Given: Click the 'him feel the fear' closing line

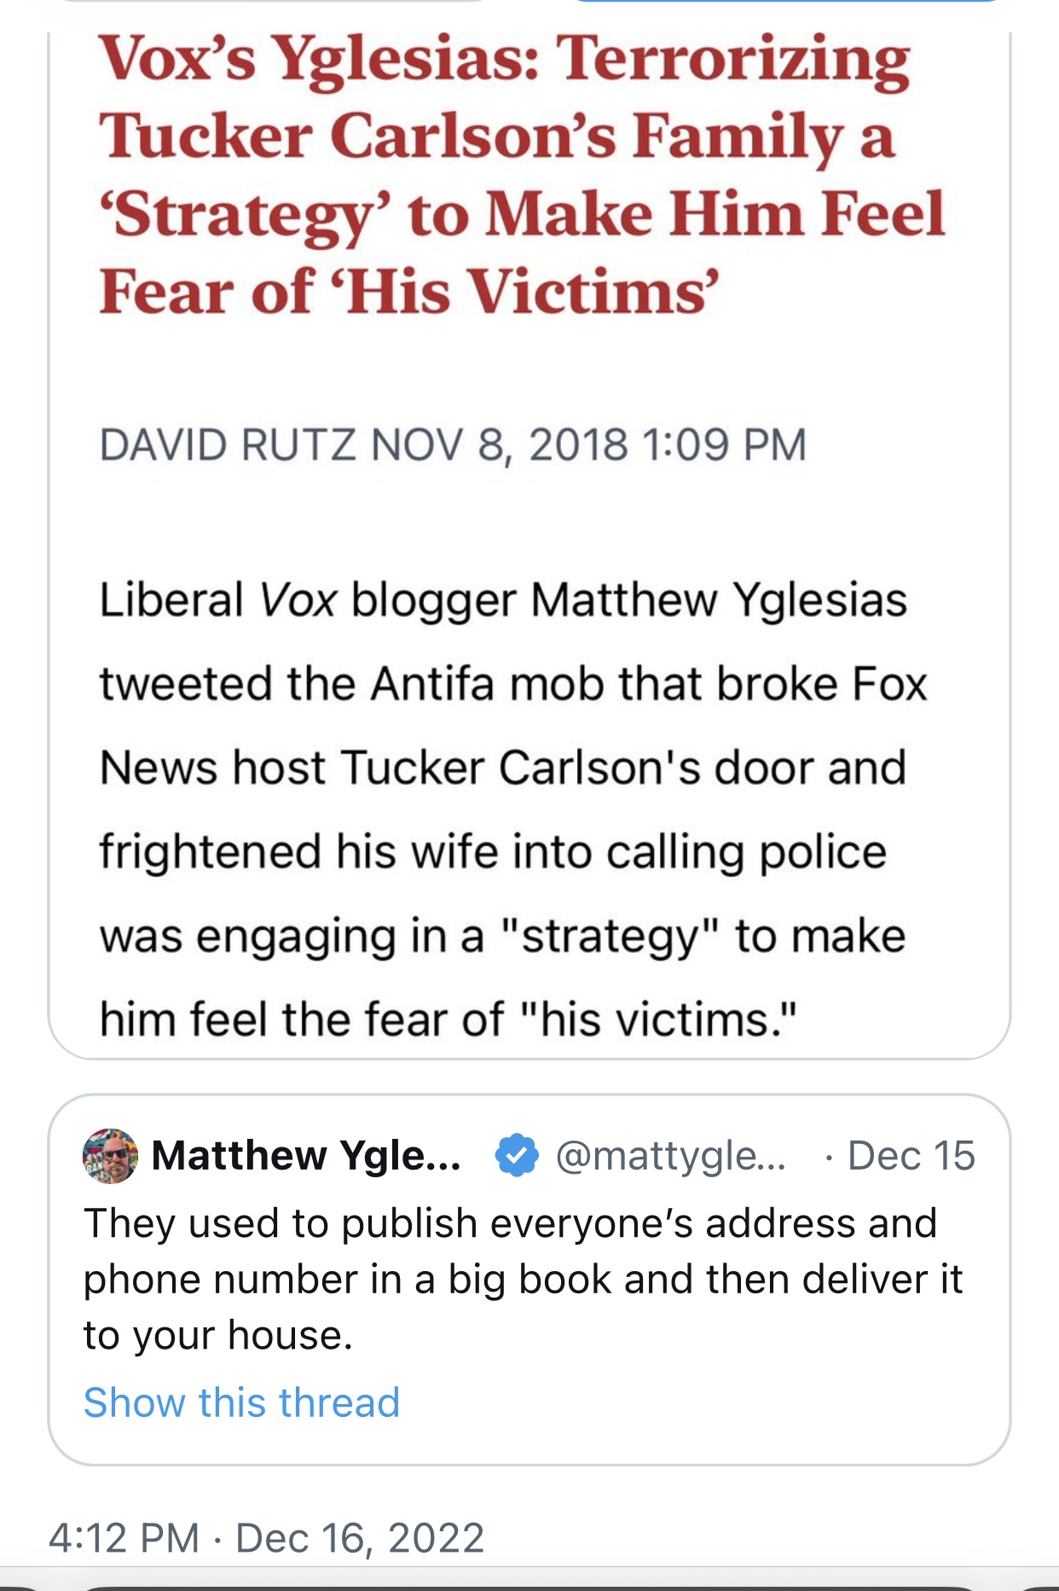Looking at the screenshot, I should point(448,1019).
